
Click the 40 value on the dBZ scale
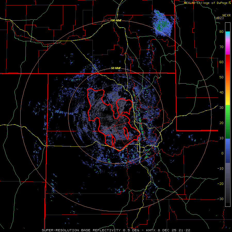tap(221, 93)
